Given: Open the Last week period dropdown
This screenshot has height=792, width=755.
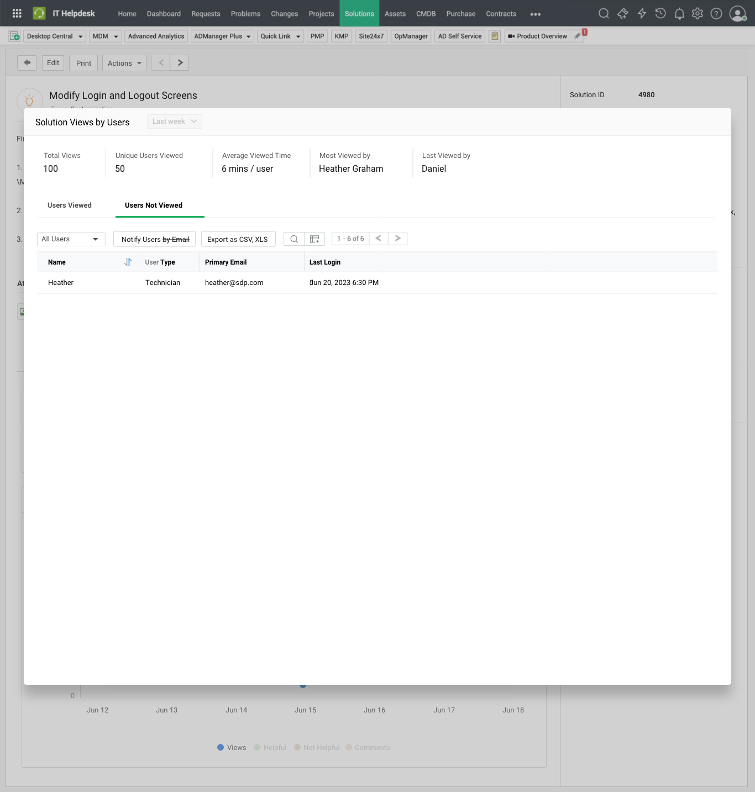Looking at the screenshot, I should click(x=174, y=122).
